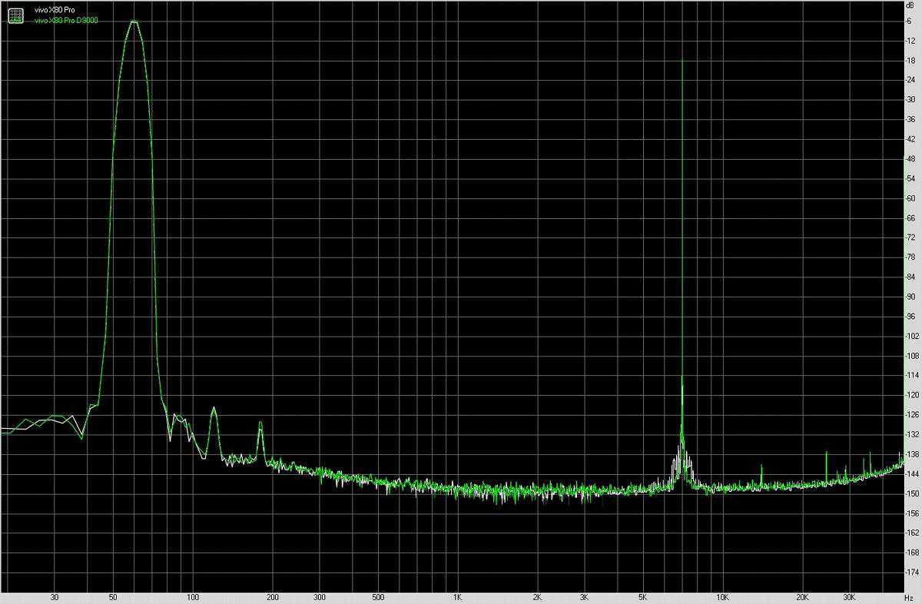Click the Hz unit label on the horizontal axis
This screenshot has width=922, height=604.
(910, 596)
